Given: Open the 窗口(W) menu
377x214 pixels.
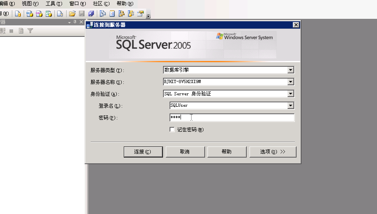Looking at the screenshot, I should [x=78, y=4].
